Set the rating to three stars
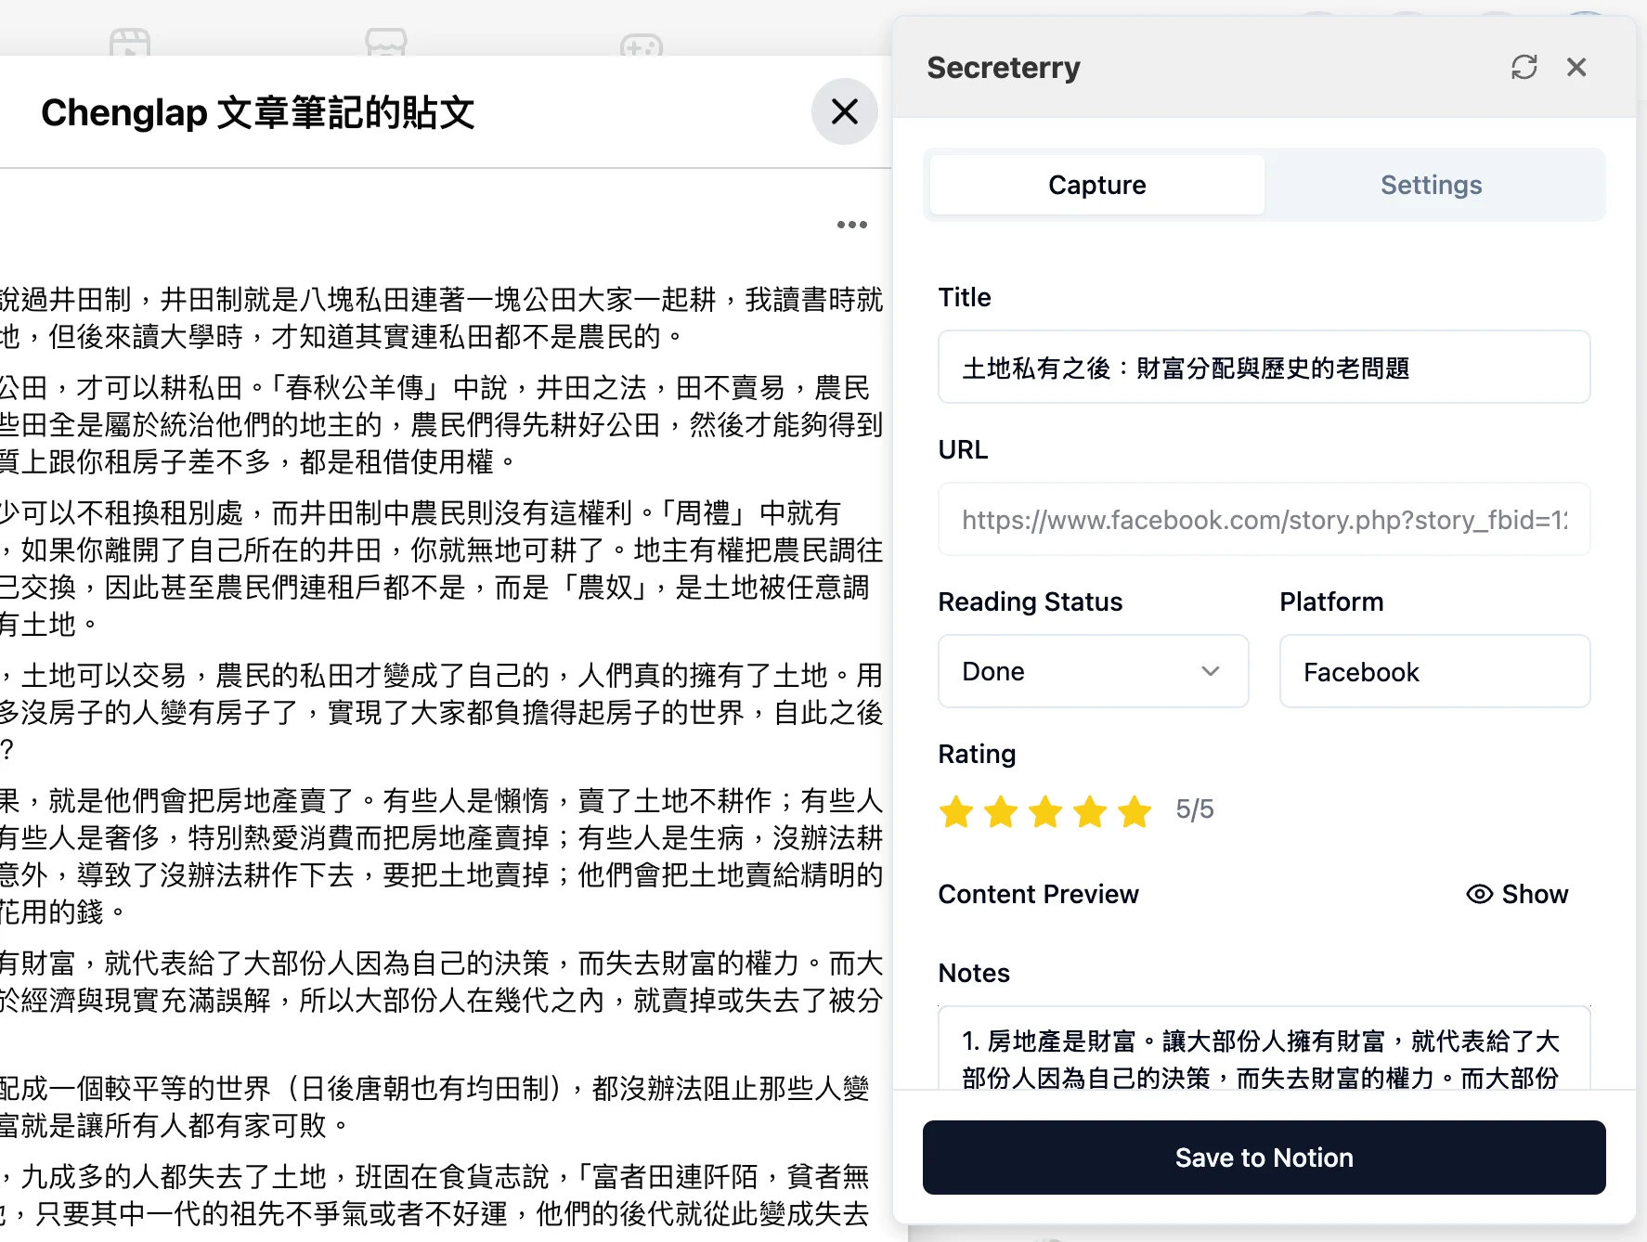 [x=1045, y=810]
